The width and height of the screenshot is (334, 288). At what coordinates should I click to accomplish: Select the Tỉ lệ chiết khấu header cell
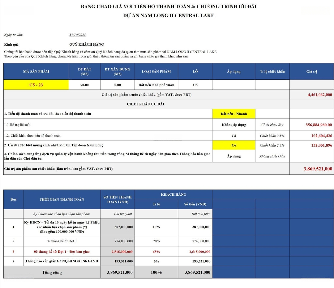(x=272, y=72)
